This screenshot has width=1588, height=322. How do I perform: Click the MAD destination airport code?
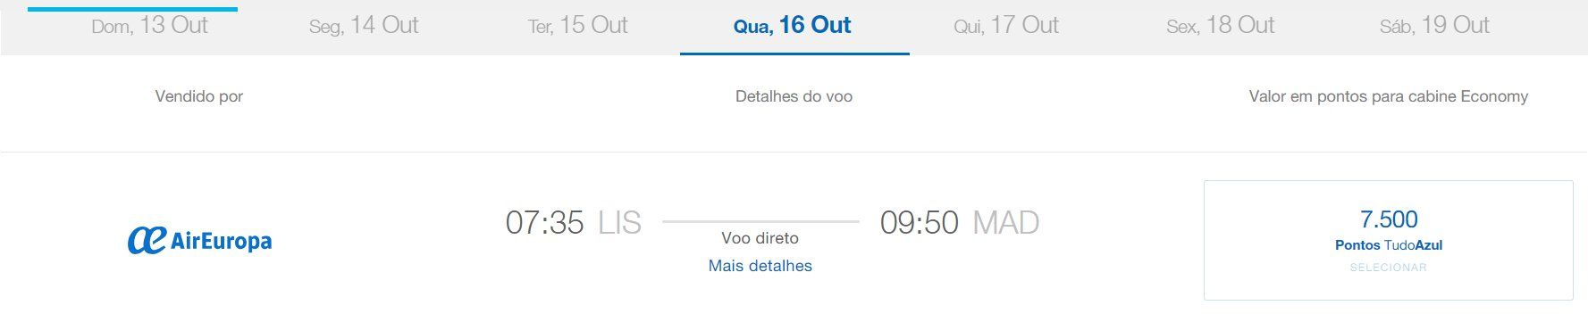1005,222
